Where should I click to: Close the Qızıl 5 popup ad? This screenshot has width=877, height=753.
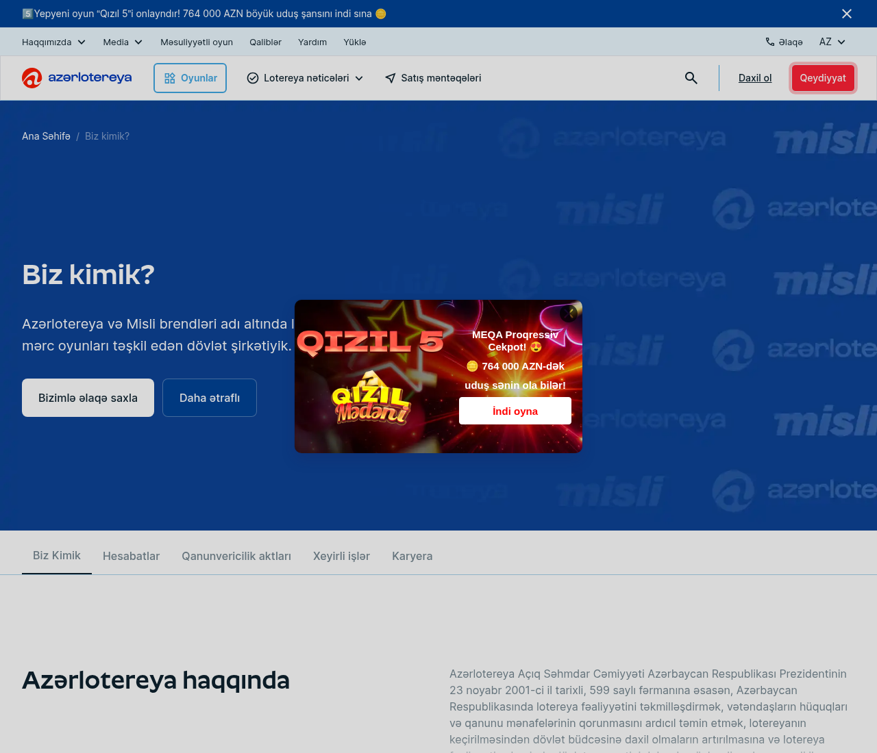click(x=569, y=314)
